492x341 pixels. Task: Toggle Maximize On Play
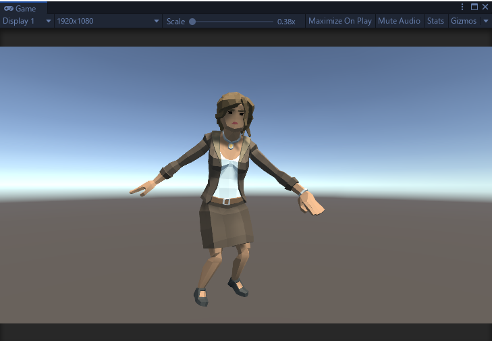(340, 21)
